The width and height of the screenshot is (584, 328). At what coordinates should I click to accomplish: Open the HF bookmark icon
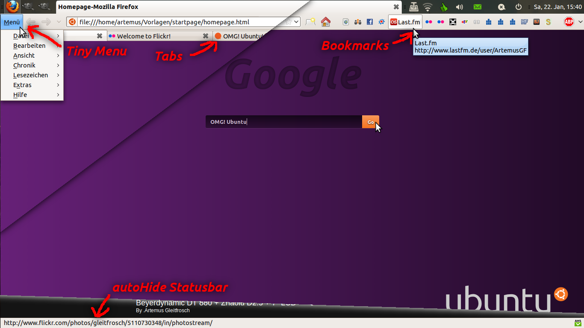point(524,22)
